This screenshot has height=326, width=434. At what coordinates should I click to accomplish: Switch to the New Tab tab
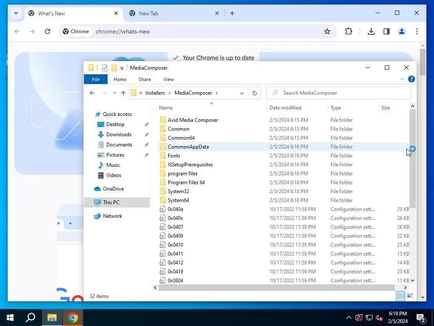point(174,13)
